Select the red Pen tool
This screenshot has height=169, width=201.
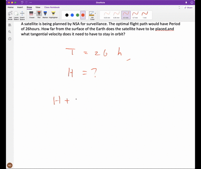point(39,15)
